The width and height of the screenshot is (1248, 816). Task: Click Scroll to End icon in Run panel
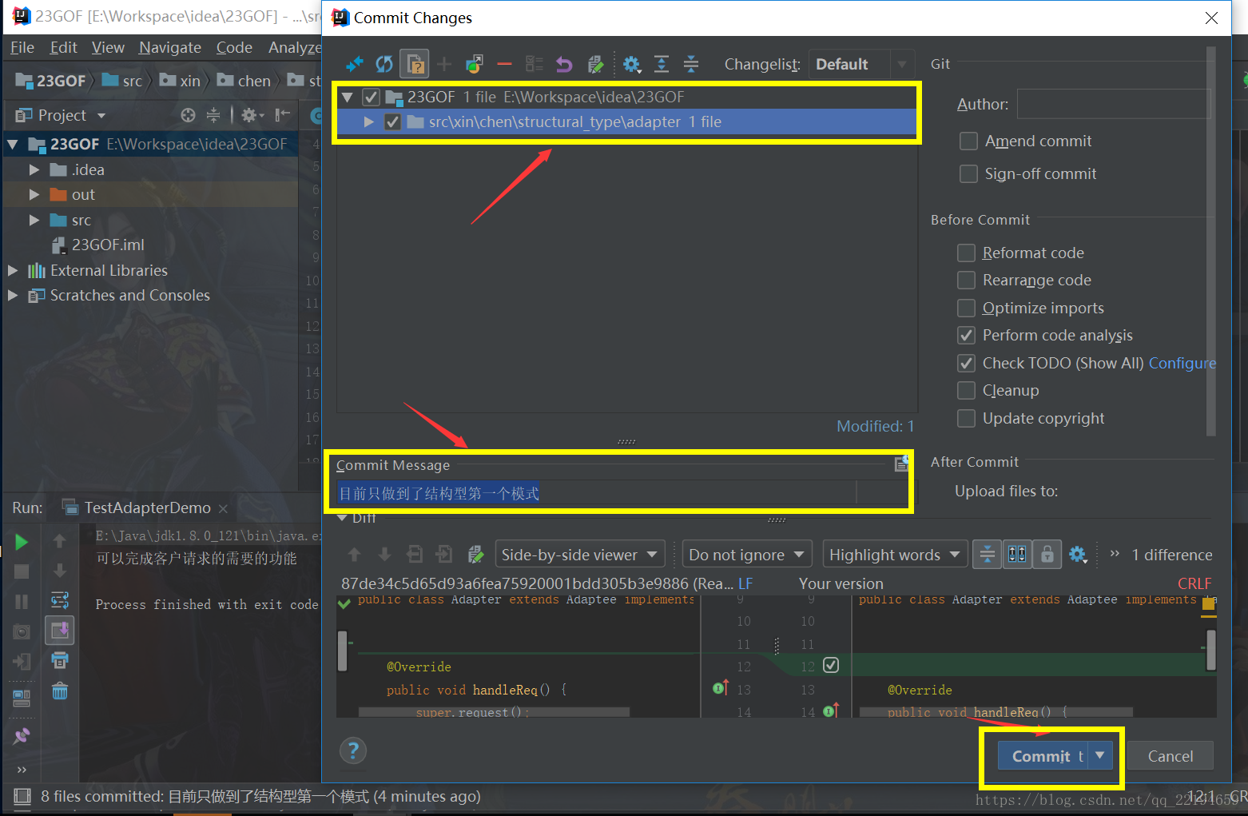click(x=60, y=631)
